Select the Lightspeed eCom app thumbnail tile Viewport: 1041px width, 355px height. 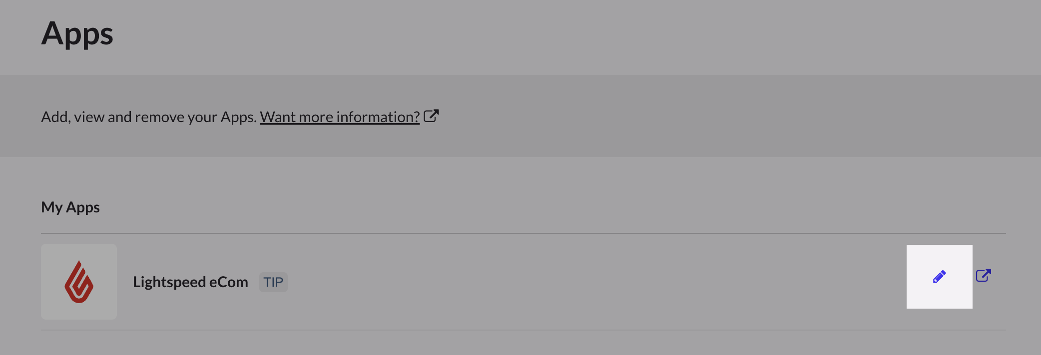[79, 282]
